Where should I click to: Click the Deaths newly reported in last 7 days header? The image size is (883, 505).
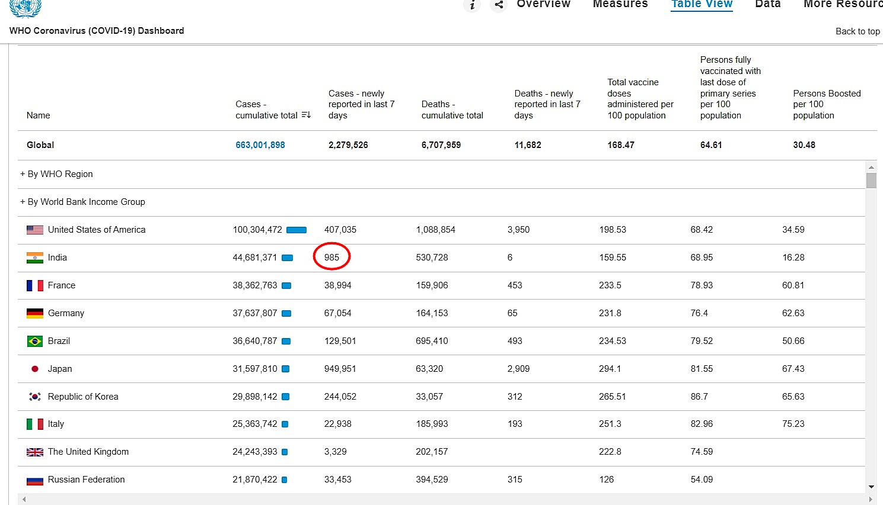pos(547,104)
